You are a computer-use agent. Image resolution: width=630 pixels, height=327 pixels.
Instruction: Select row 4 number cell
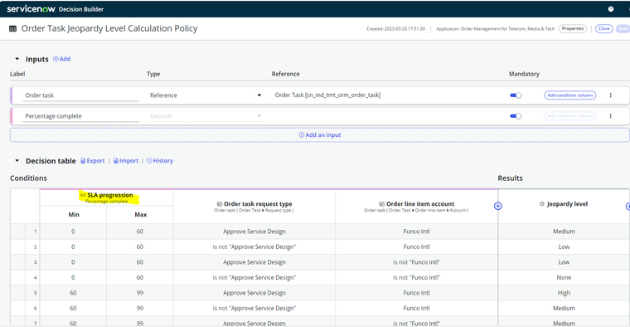[32, 277]
